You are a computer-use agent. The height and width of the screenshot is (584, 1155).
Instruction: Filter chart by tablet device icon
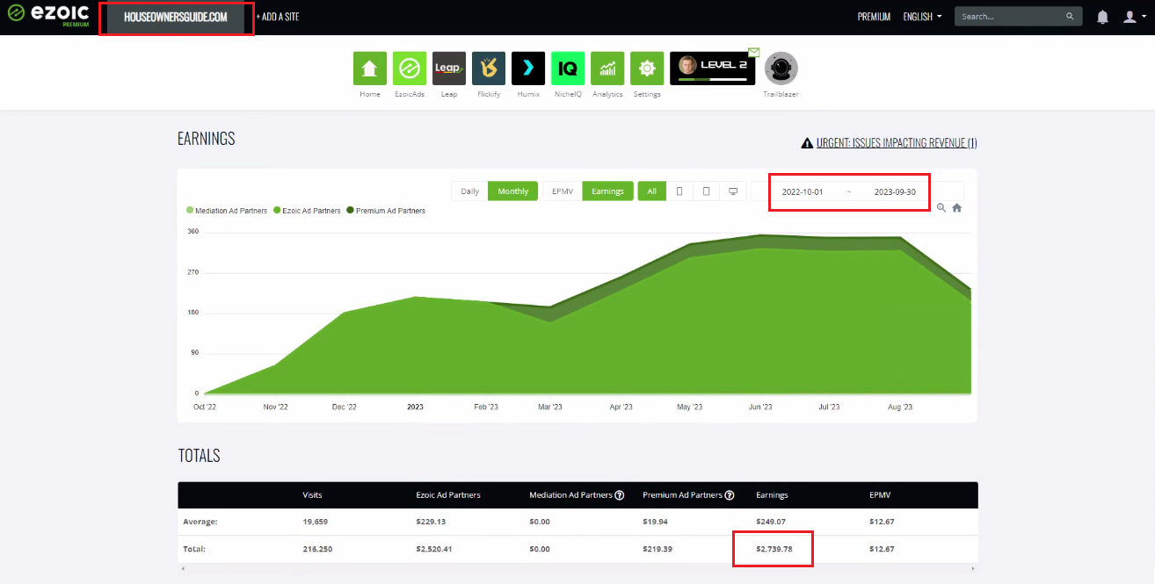point(706,191)
